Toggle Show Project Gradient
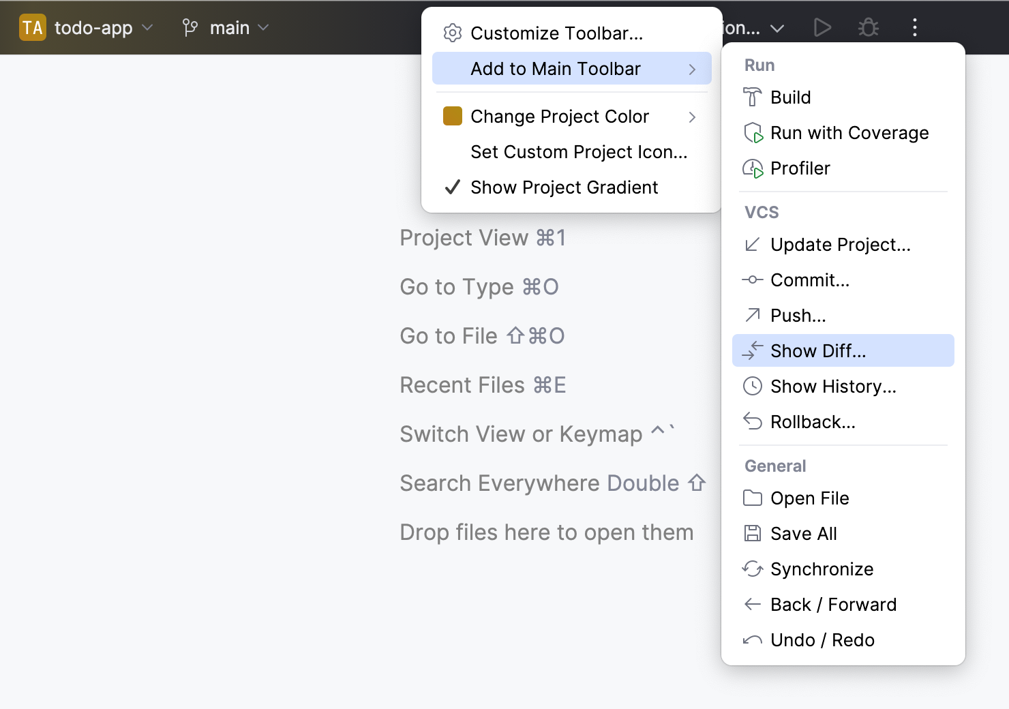The width and height of the screenshot is (1009, 709). [564, 187]
